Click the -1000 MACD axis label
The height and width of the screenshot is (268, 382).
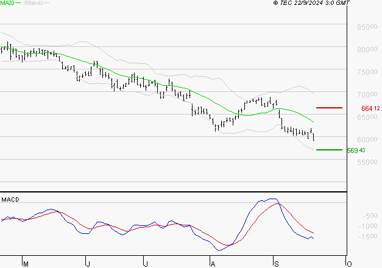click(x=368, y=226)
